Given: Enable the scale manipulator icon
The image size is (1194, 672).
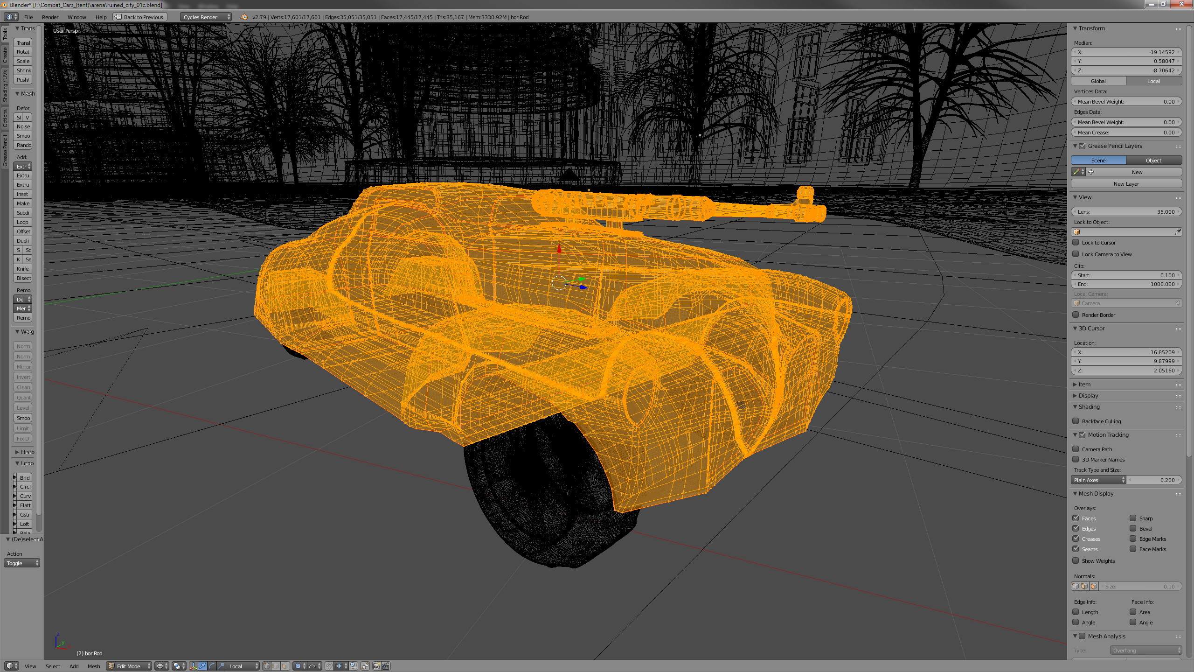Looking at the screenshot, I should 221,666.
